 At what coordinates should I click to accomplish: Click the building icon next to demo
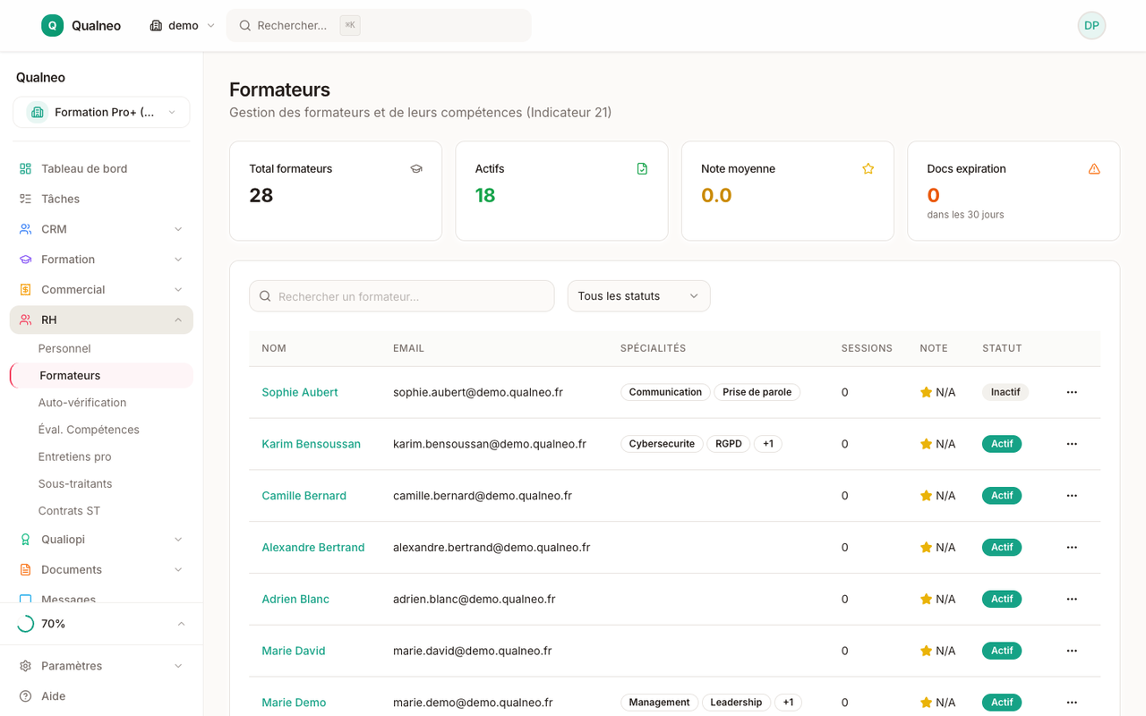156,25
